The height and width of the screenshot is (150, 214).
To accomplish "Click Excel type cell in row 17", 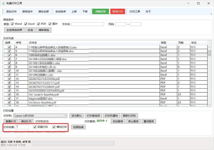I will [164, 98].
